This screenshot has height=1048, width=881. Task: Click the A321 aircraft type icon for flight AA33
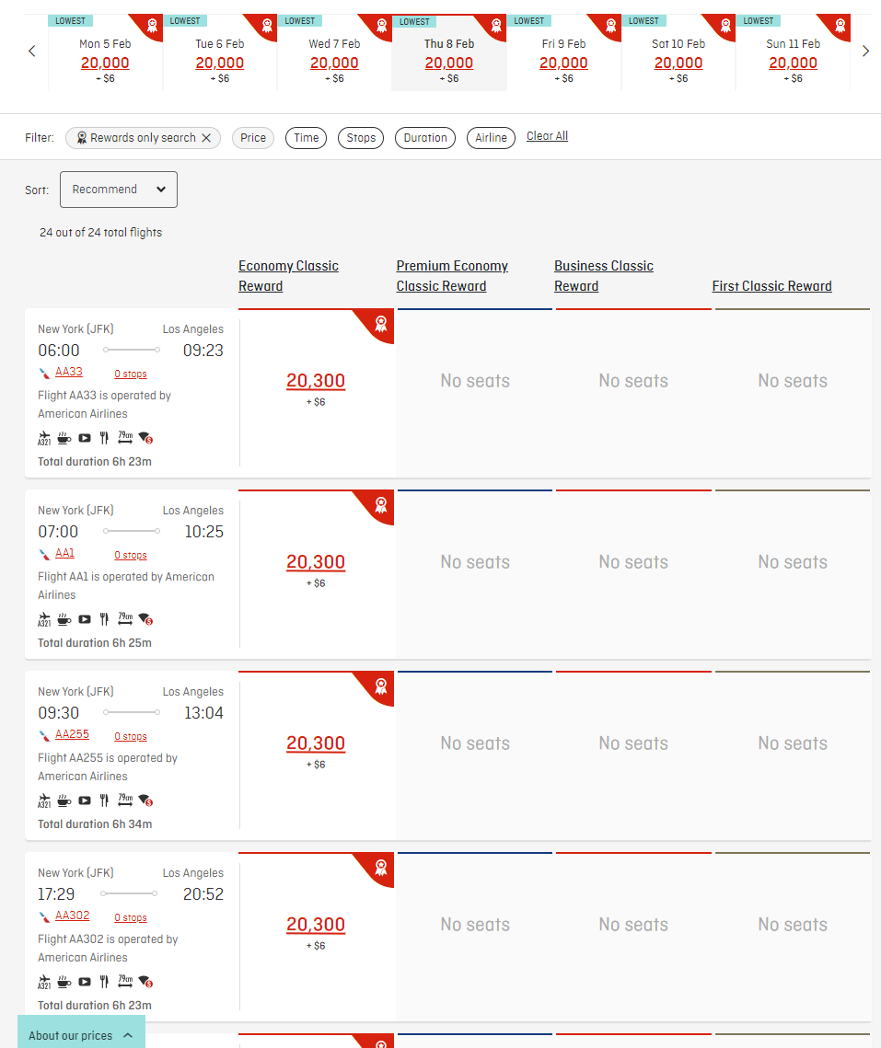(x=44, y=438)
